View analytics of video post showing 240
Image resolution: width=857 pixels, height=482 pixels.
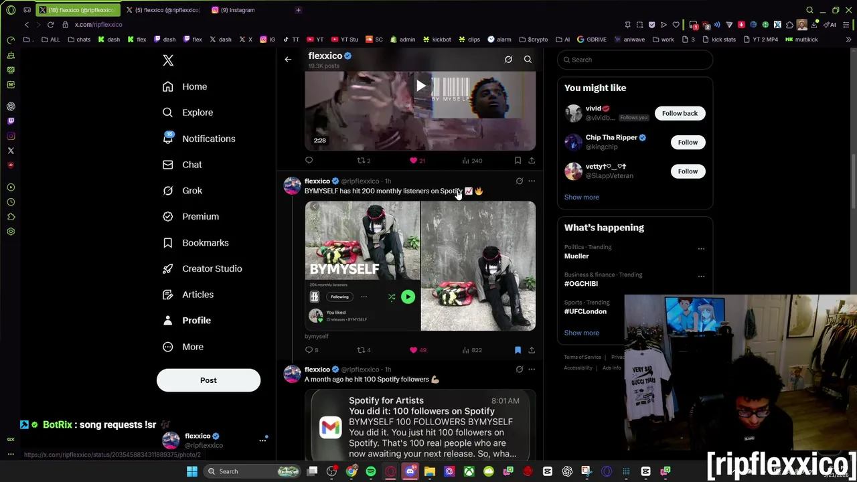[472, 161]
